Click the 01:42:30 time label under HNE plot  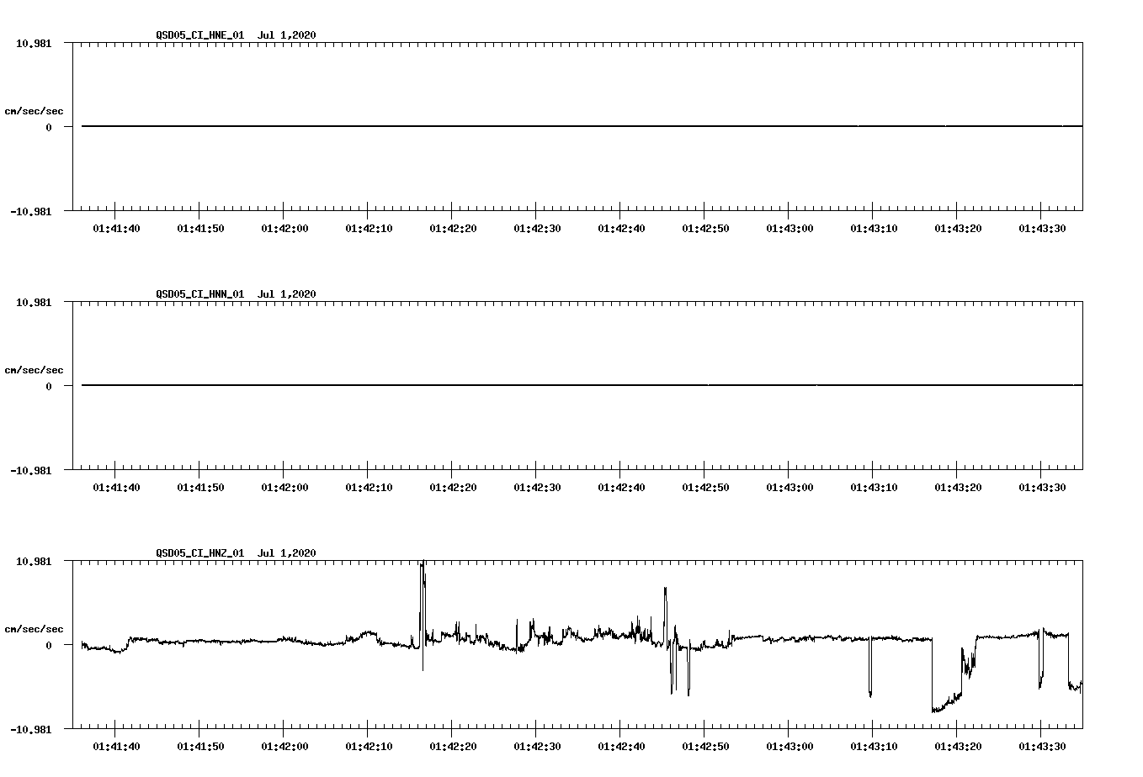tap(537, 229)
